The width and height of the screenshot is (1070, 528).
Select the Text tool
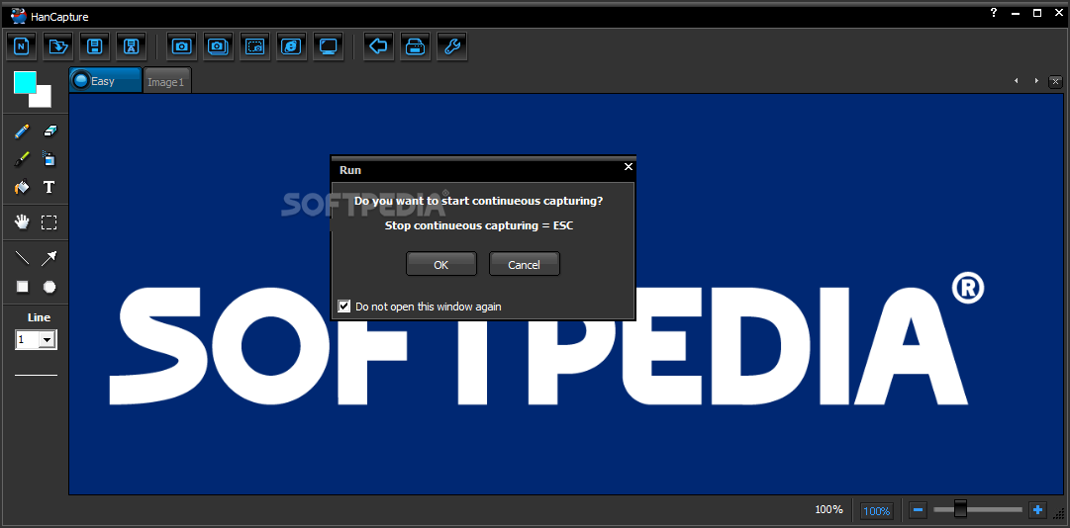pos(49,187)
